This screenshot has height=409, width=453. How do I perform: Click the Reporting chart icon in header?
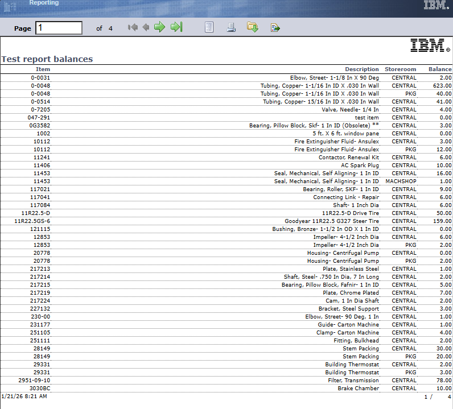coord(10,6)
